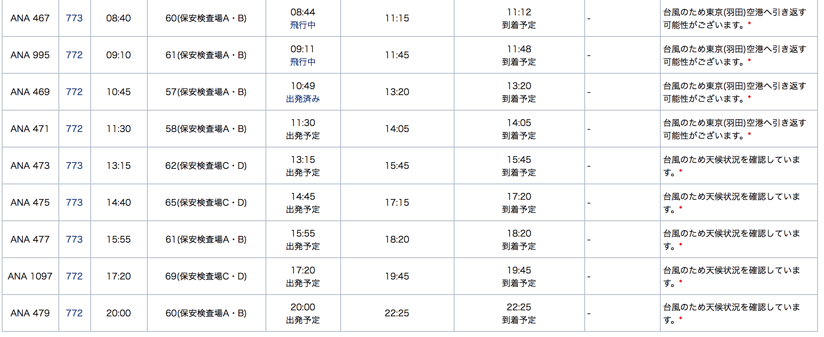Image resolution: width=824 pixels, height=337 pixels.
Task: Click 飛行中 status of ANA 467
Action: pos(303,25)
